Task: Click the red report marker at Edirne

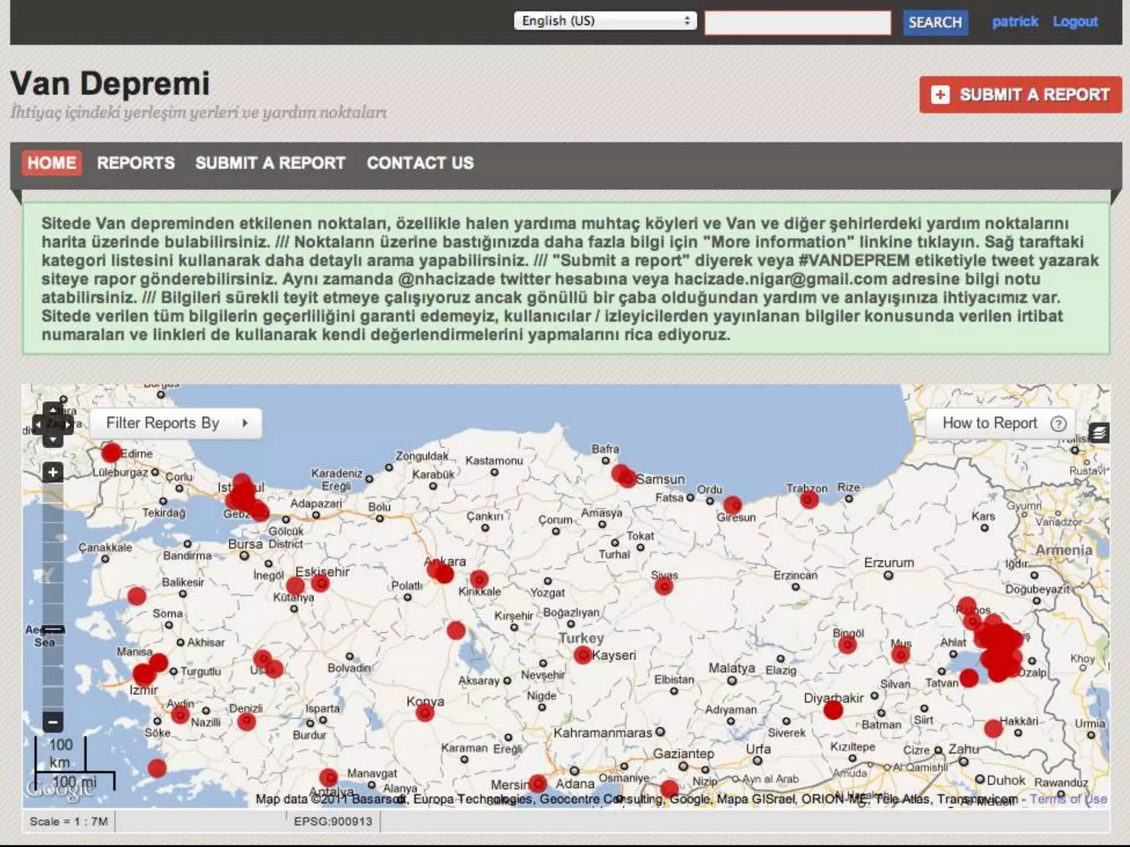Action: [111, 453]
